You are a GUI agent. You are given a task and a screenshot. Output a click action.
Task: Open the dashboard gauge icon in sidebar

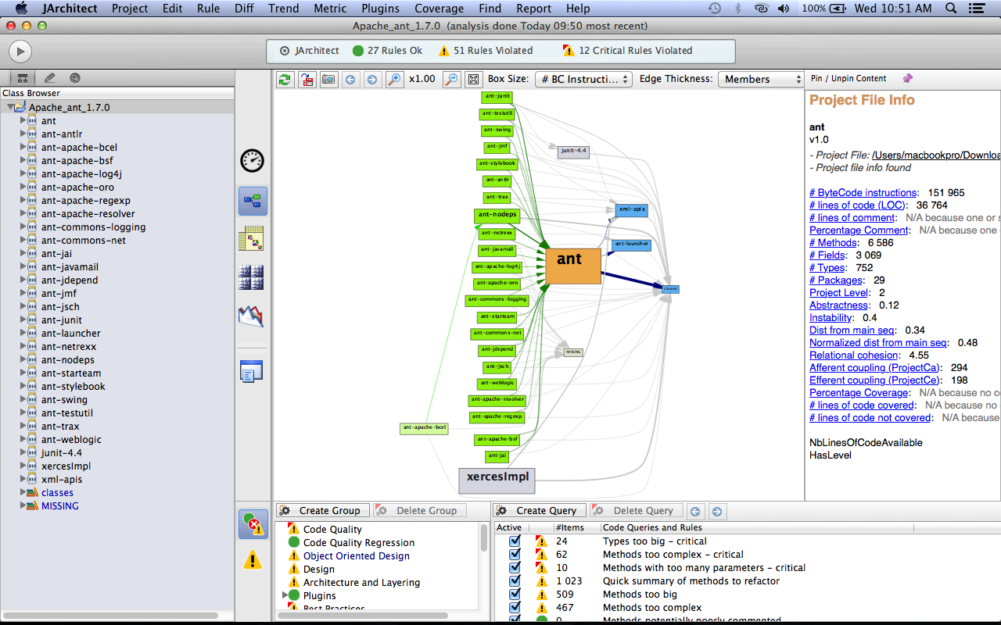point(252,161)
